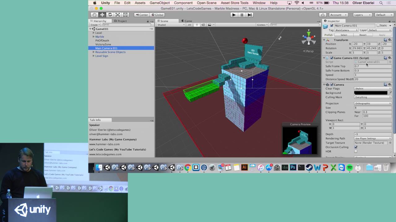The height and width of the screenshot is (222, 396).
Task: Open the Default layout dropdown
Action: 384,15
